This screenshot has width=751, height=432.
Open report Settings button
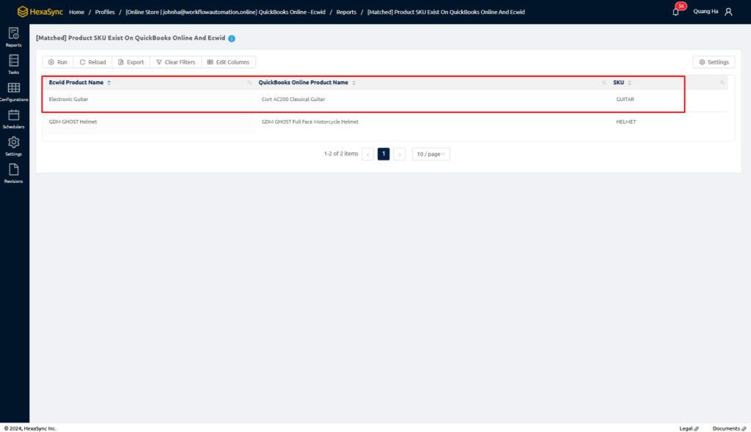[714, 62]
